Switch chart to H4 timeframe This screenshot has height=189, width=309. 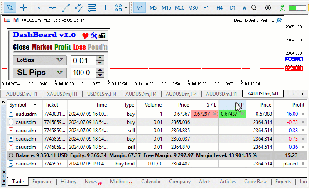click(219, 8)
